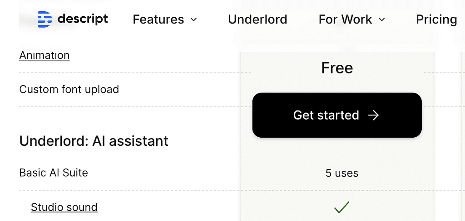Click the Underlord: AI assistant section heading
Screen dimensions: 465x221
pos(94,141)
